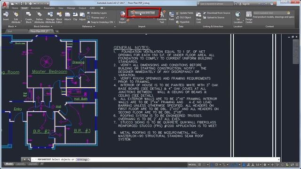301x169 pixels.
Task: Click the status bar customization menu icon
Action: coord(297,165)
